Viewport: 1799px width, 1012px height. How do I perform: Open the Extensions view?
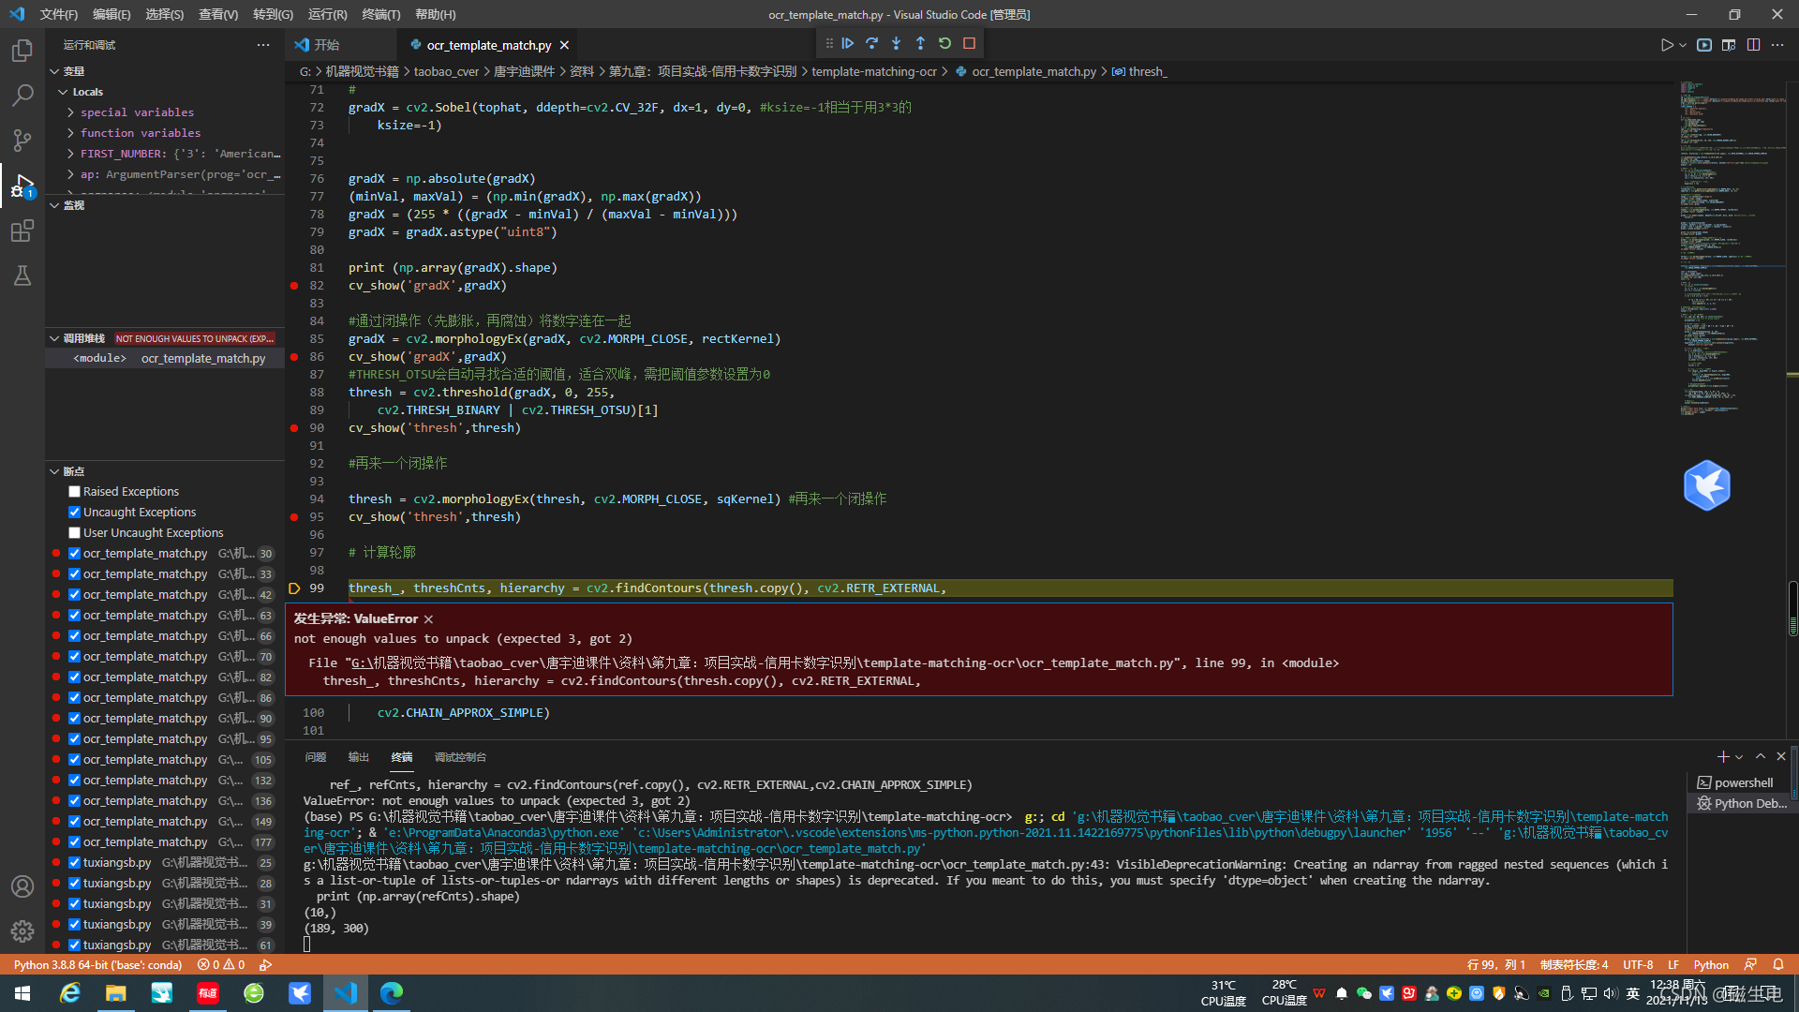(x=22, y=231)
